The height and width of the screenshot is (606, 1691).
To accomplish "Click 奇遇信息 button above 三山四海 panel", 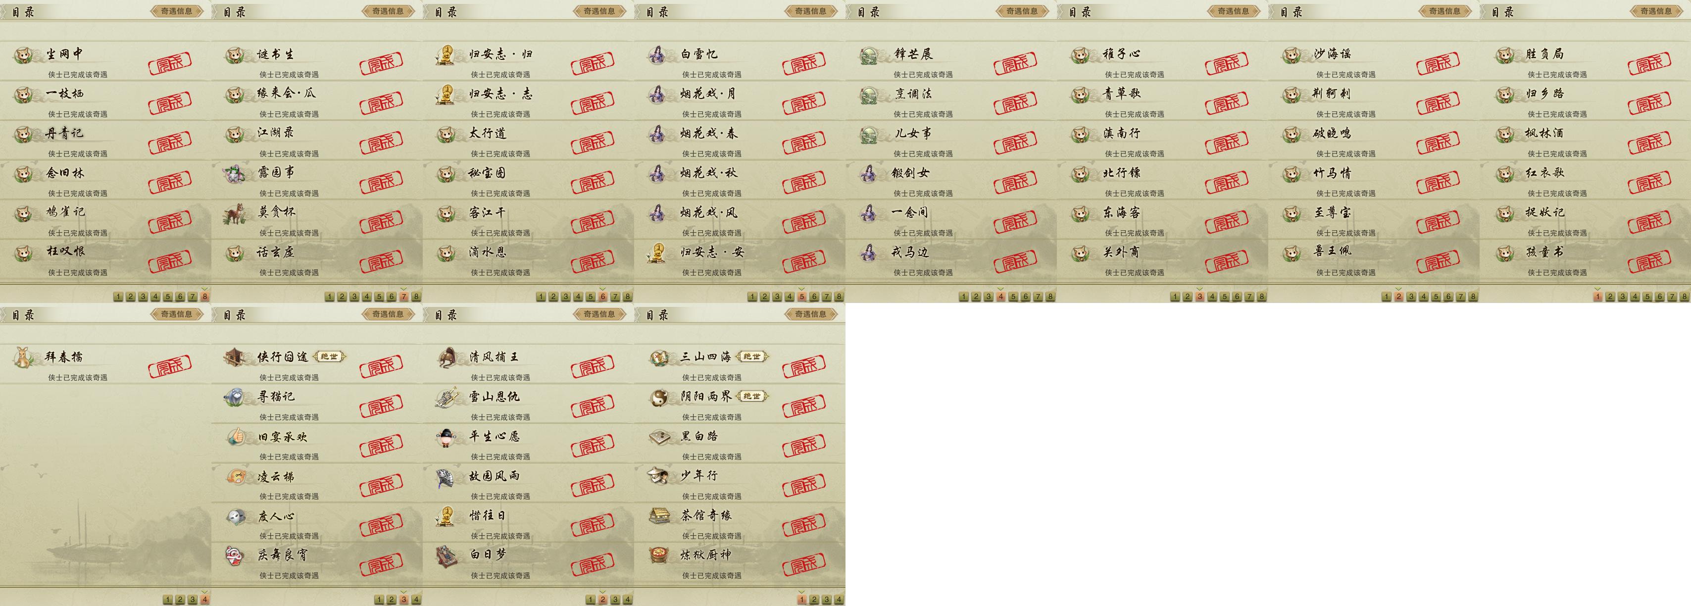I will 811,314.
